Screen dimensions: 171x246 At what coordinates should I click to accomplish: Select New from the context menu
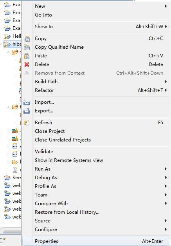(96, 6)
